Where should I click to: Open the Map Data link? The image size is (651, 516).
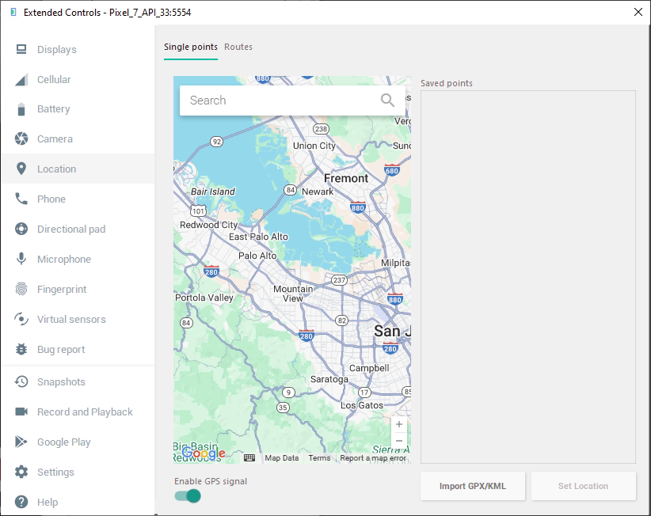pyautogui.click(x=281, y=458)
